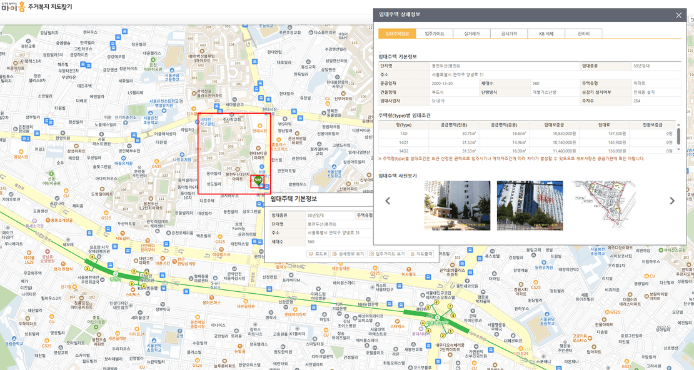Click the 마이홈 logo in the header

[13, 7]
